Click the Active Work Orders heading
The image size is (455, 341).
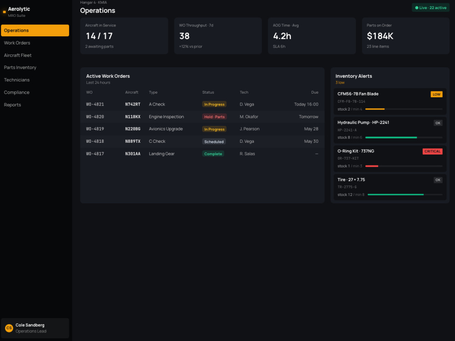click(108, 76)
